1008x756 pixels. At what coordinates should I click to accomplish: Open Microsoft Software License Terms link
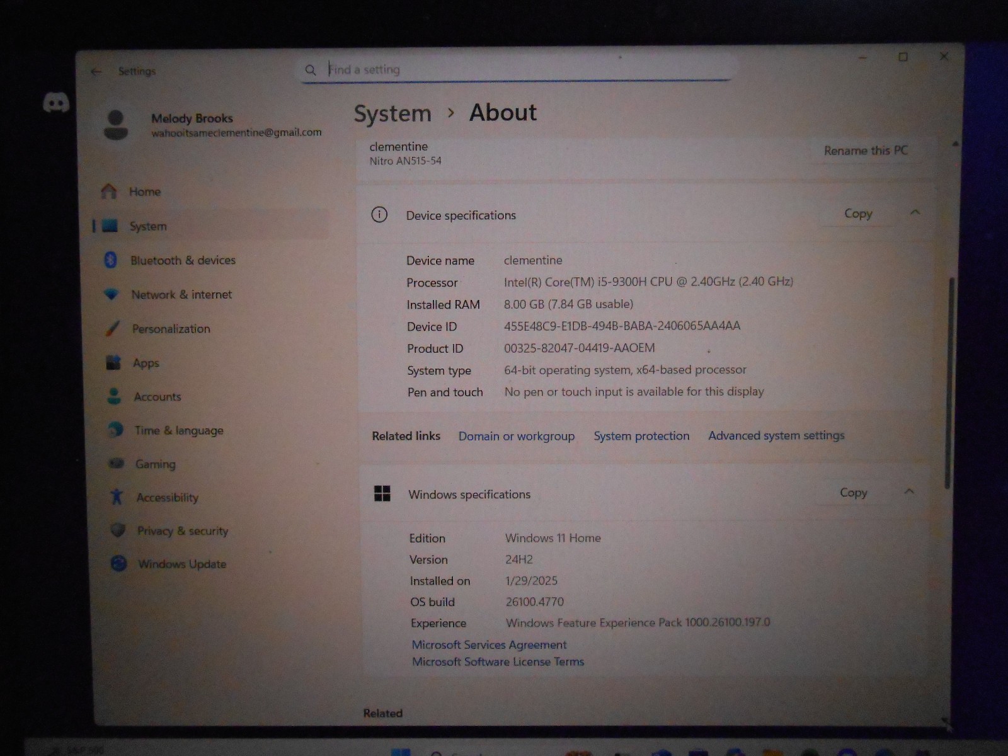(498, 661)
